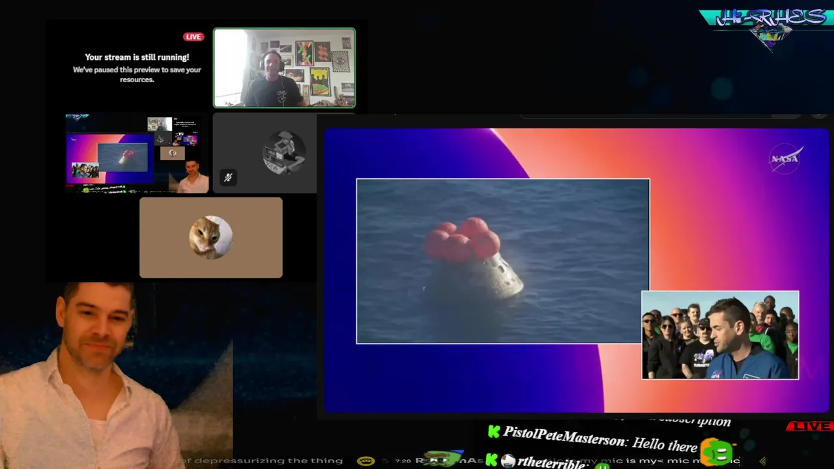Click the green emote after 'Hello there'
The image size is (834, 469).
pos(717,451)
